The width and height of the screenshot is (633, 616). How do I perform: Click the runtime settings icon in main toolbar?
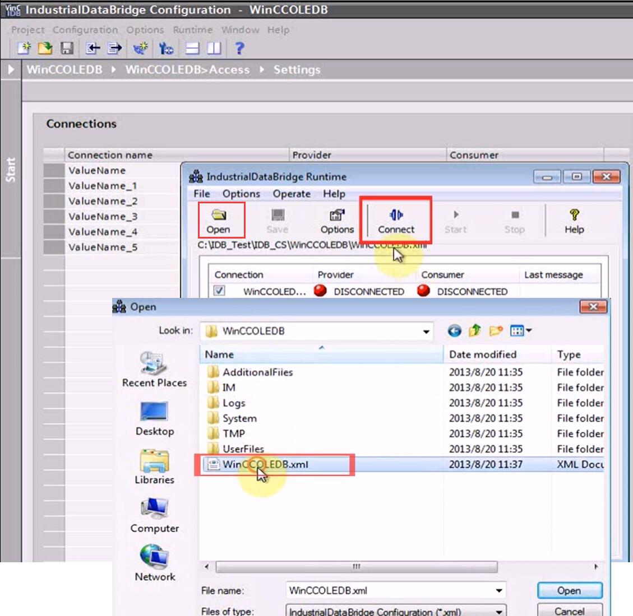165,48
